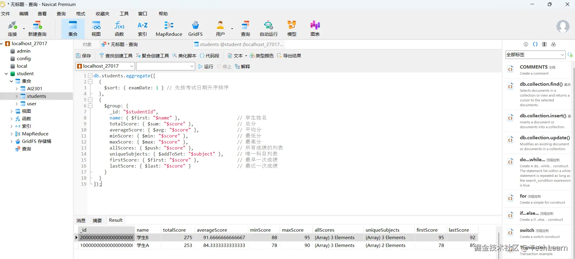This screenshot has width=575, height=259.
Task: Toggle 类型颜色 type color
Action: tap(261, 56)
